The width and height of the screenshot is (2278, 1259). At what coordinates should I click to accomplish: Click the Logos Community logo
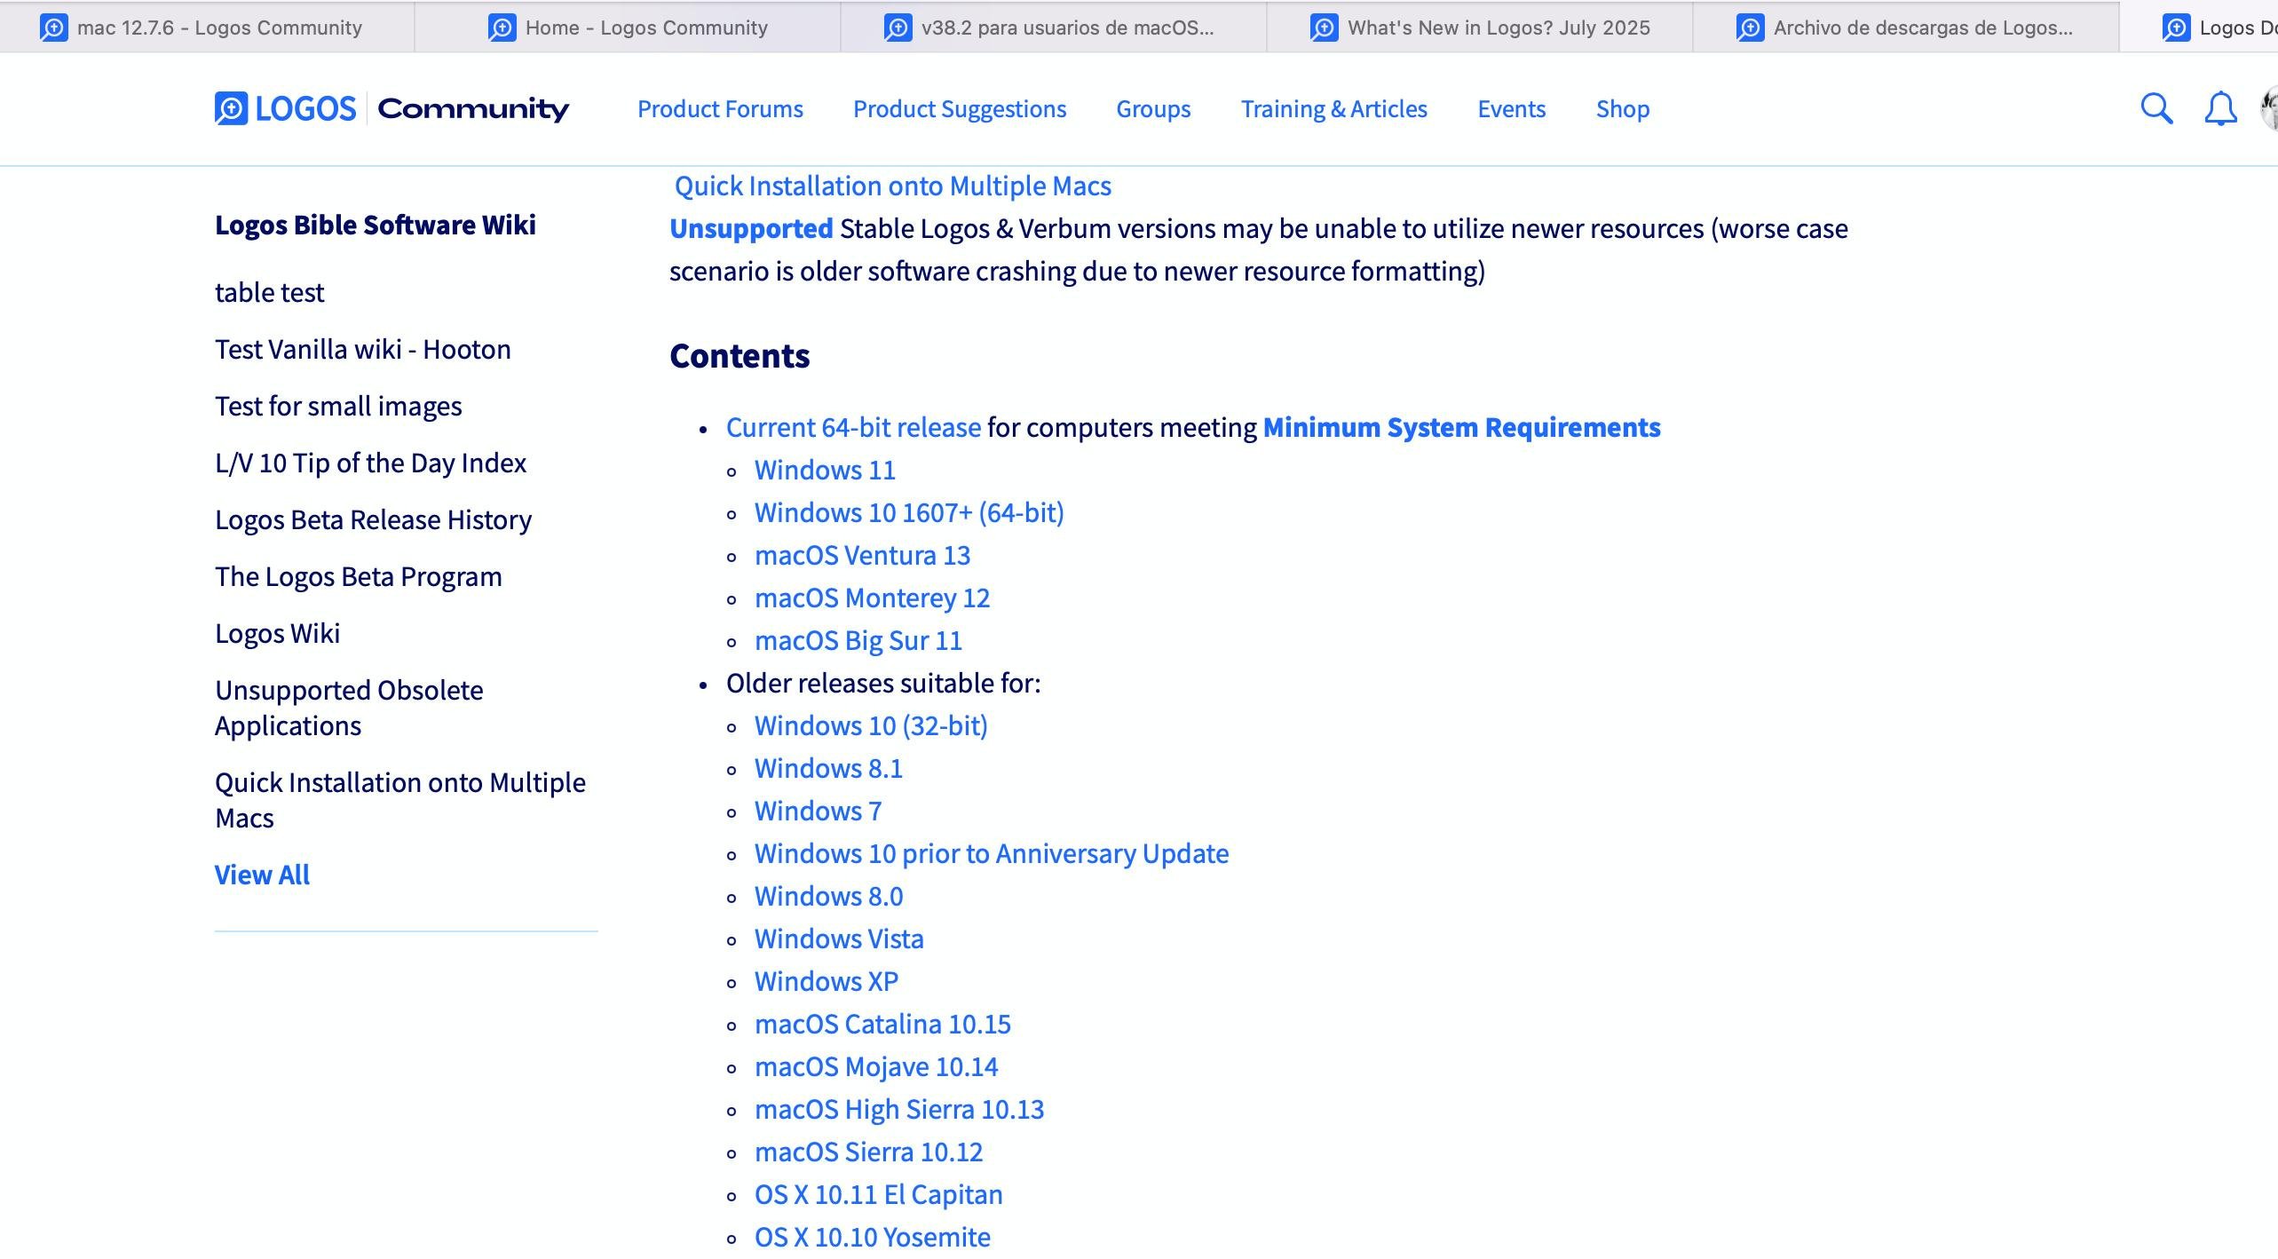click(x=392, y=108)
